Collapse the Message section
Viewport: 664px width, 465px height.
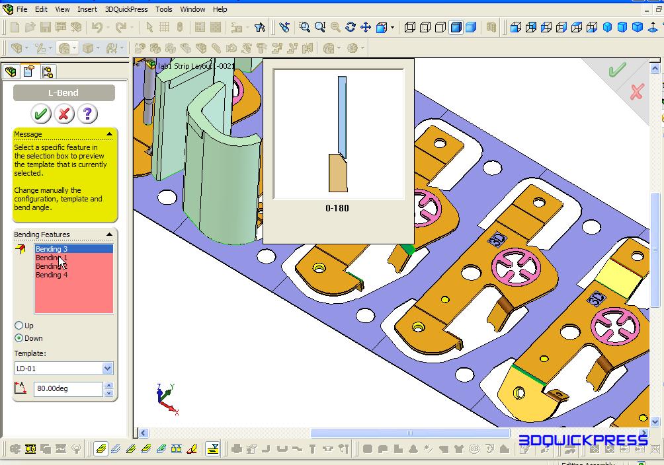coord(109,134)
